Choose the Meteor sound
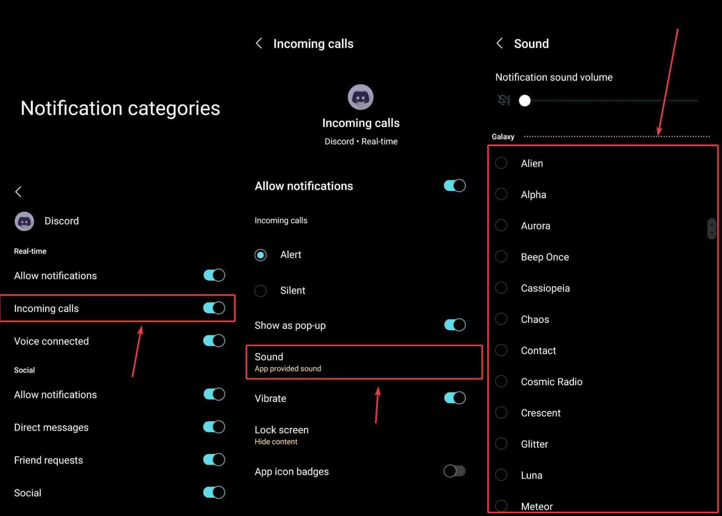Image resolution: width=722 pixels, height=516 pixels. (x=501, y=506)
